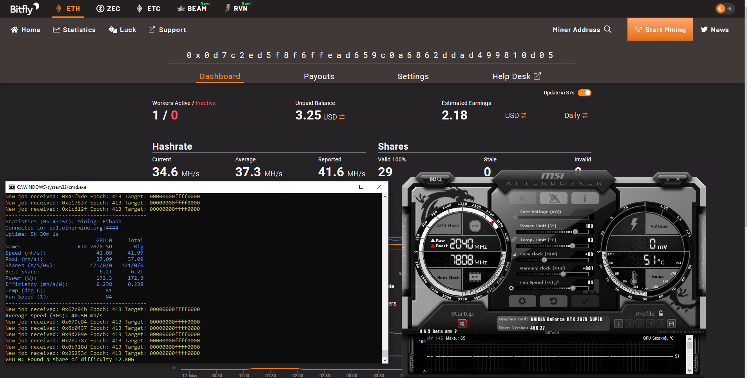
Task: Click cmd.exe scrollbar up arrow
Action: click(385, 197)
